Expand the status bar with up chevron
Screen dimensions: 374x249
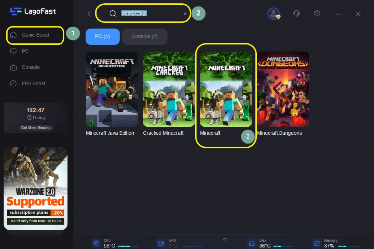coord(225,240)
